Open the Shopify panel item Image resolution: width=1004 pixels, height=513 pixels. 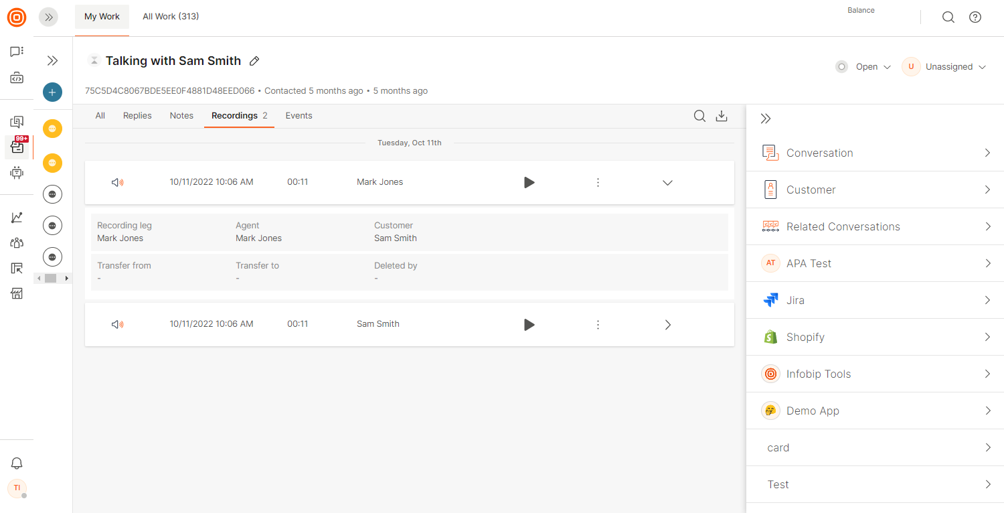coord(875,337)
